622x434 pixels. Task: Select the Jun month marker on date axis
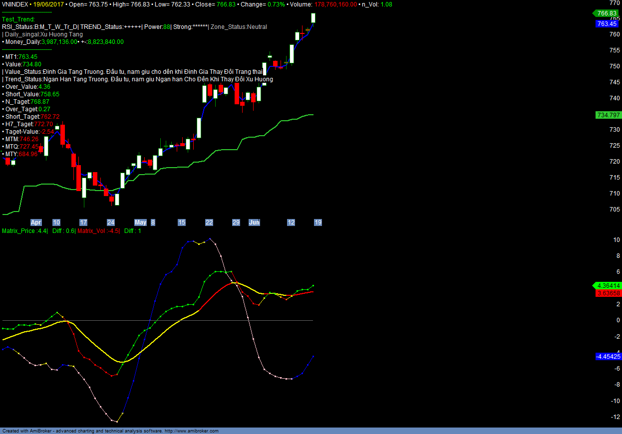coord(254,222)
